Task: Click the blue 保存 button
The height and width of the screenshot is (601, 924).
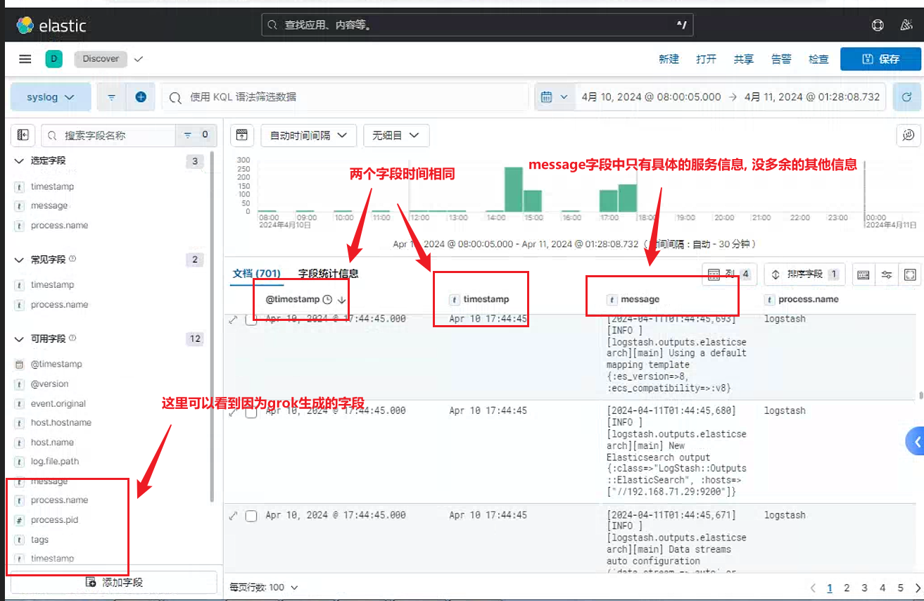Action: (x=880, y=59)
